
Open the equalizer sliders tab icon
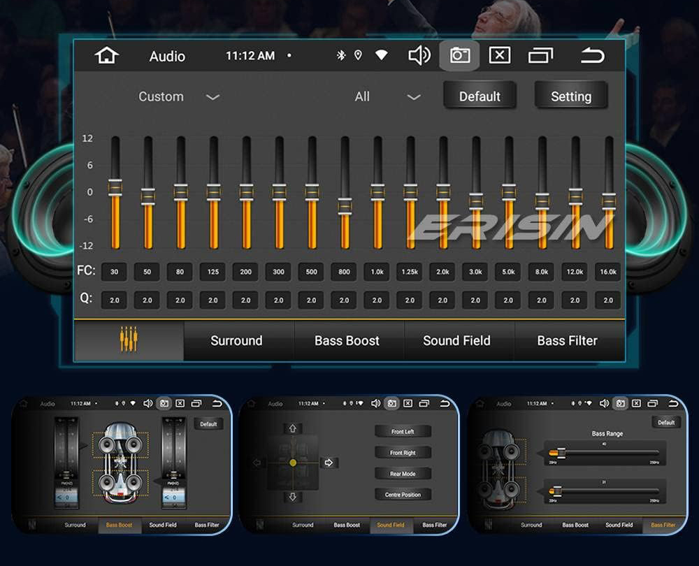[129, 340]
